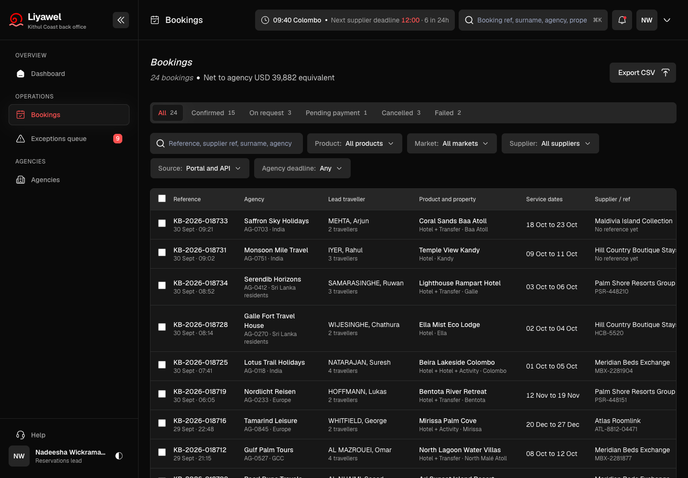Click the Export CSV button
This screenshot has height=478, width=688.
point(643,73)
